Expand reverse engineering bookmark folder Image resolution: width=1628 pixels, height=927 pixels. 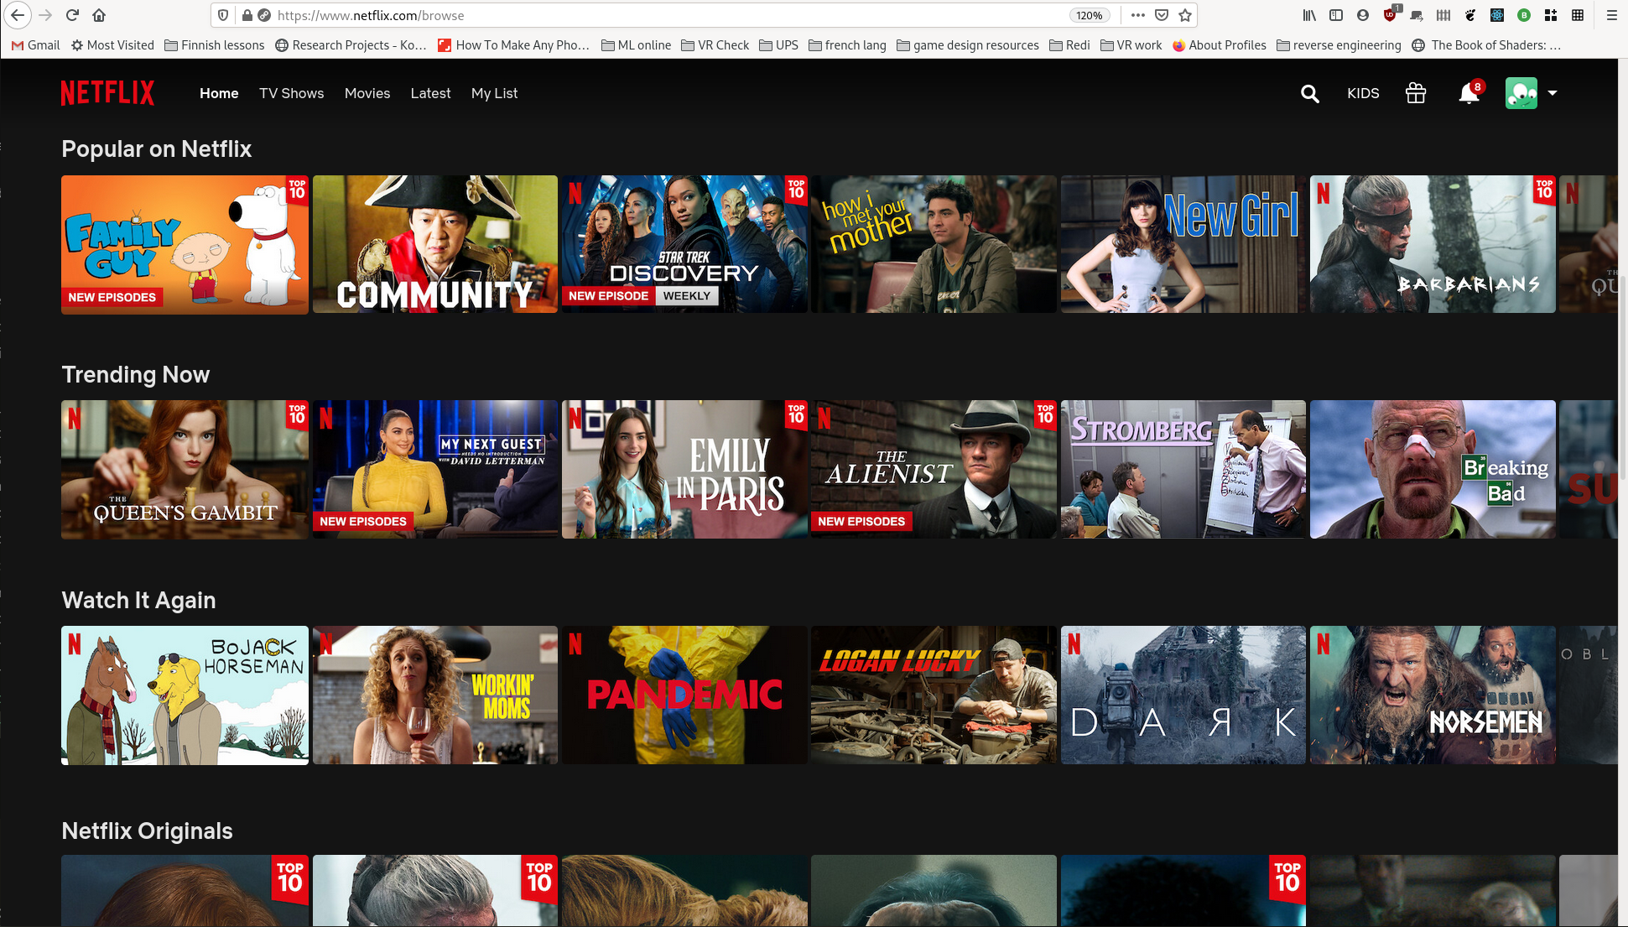(x=1339, y=45)
